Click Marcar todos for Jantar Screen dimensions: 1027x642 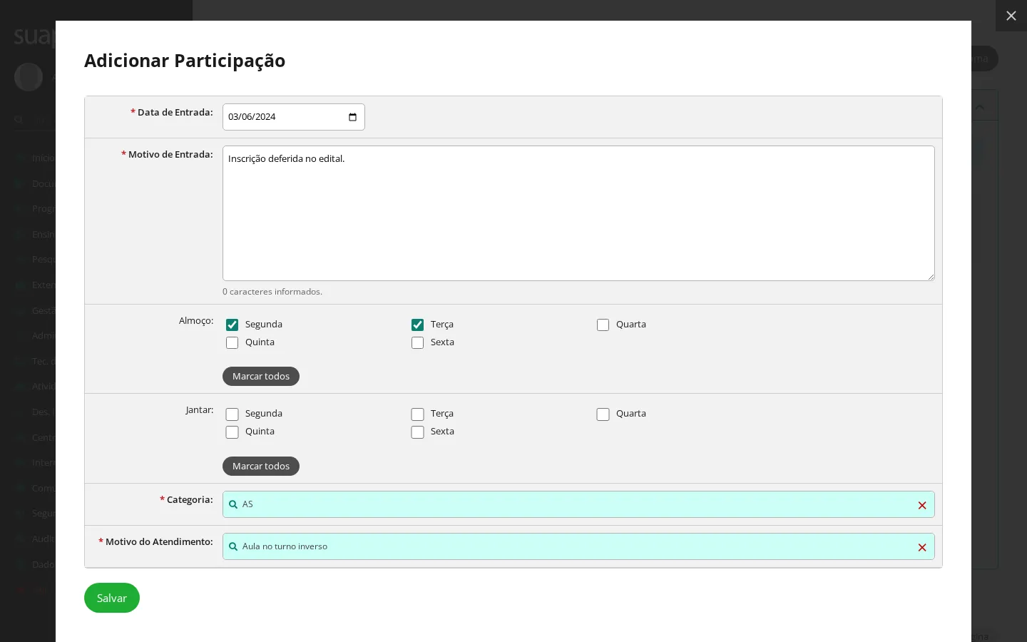(261, 466)
